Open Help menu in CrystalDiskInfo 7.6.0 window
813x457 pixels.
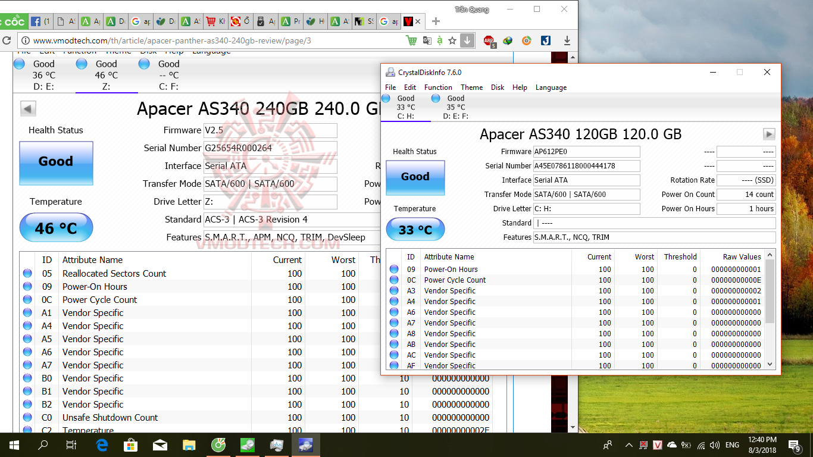tap(520, 87)
